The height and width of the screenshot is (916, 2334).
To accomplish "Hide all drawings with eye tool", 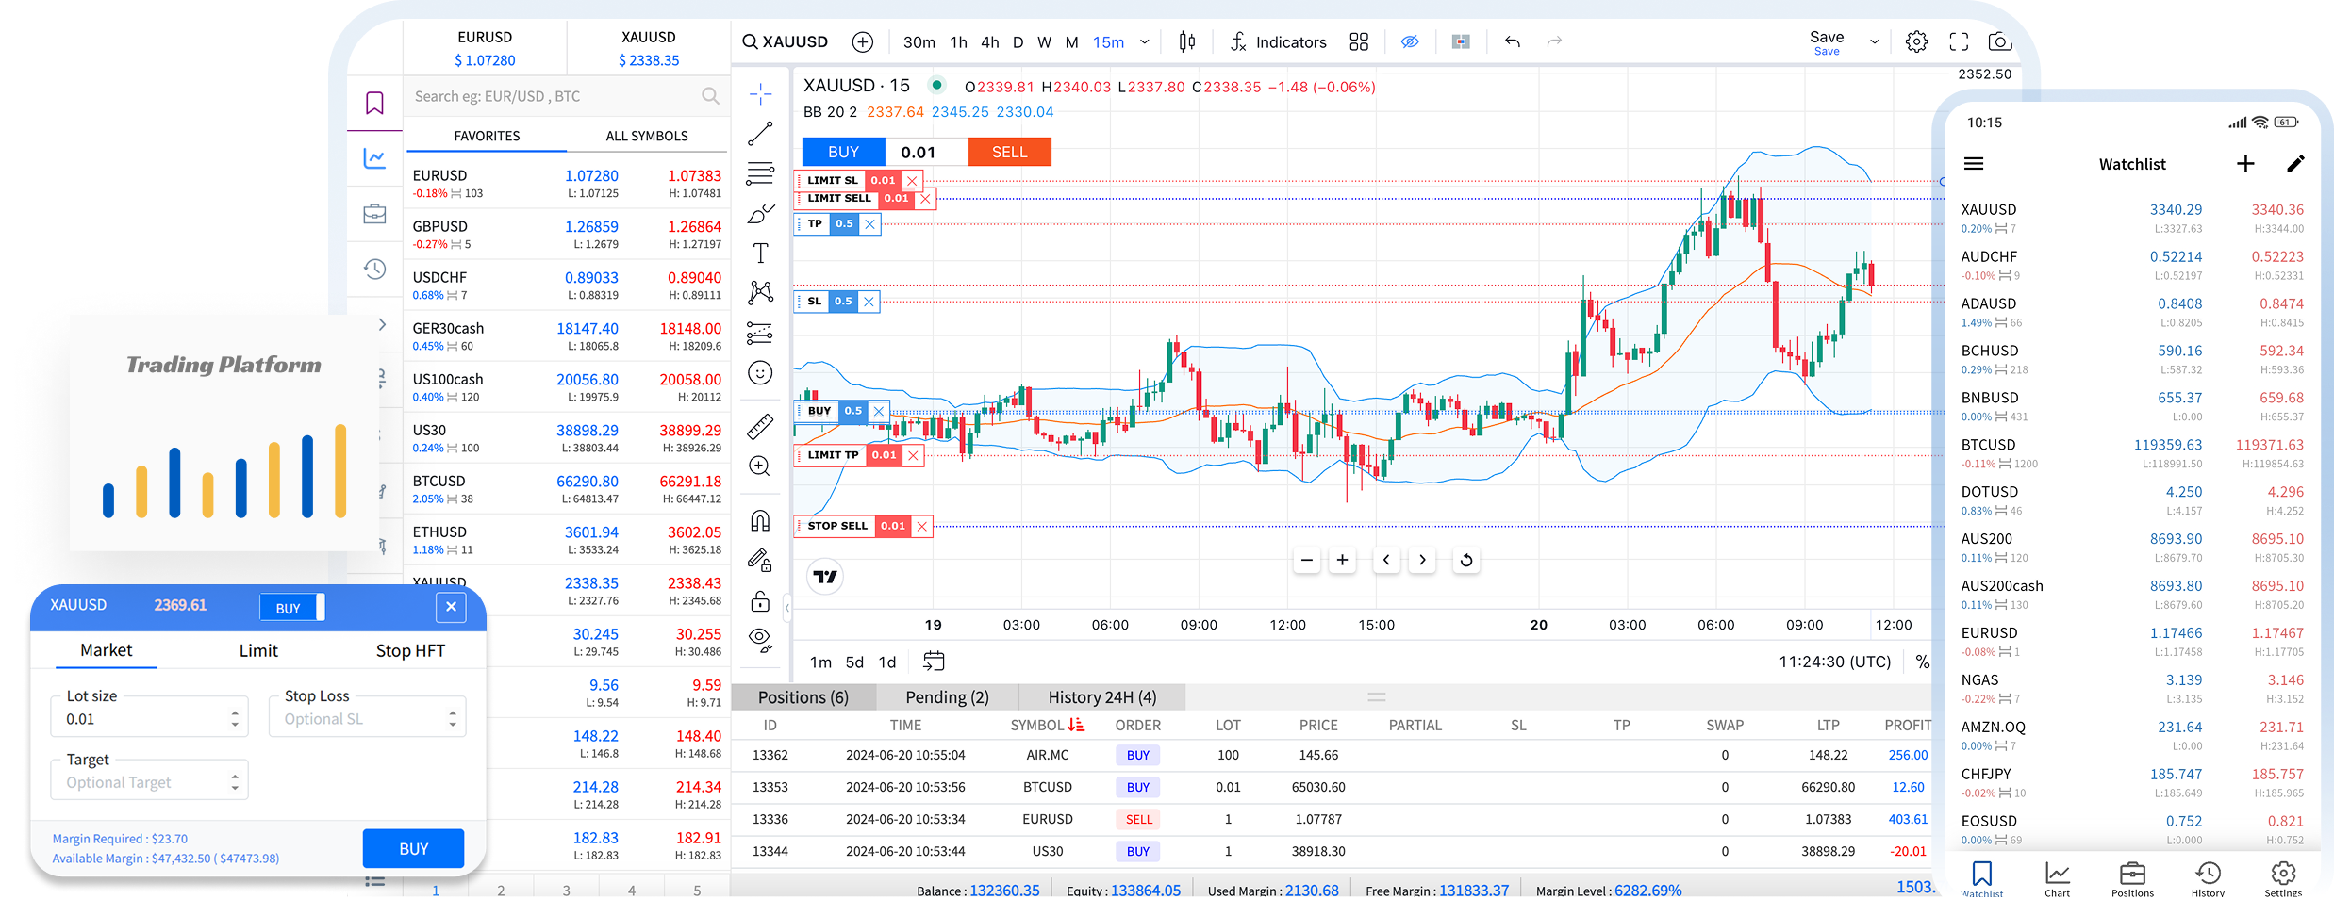I will pyautogui.click(x=760, y=641).
